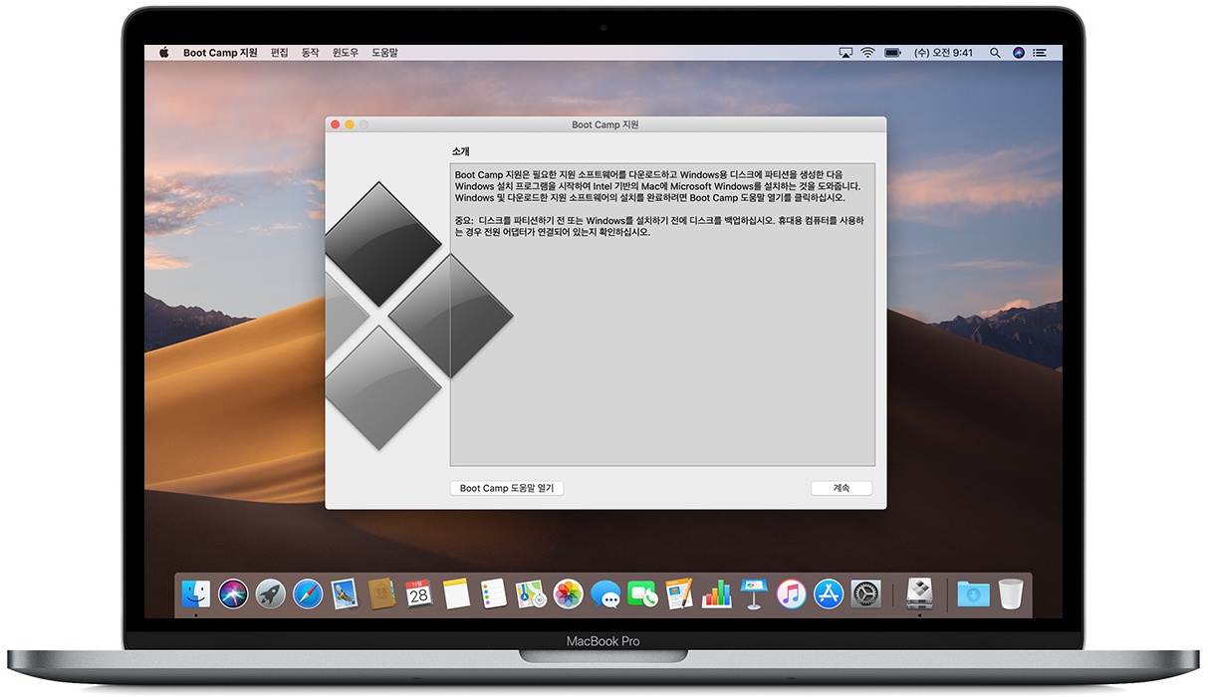Open the 동작 menu
Image resolution: width=1208 pixels, height=697 pixels.
pyautogui.click(x=311, y=53)
